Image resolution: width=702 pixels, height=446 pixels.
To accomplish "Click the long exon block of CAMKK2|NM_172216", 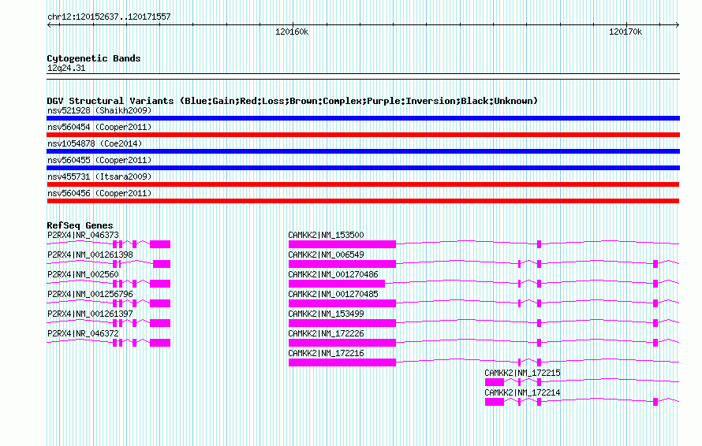I will click(x=342, y=362).
